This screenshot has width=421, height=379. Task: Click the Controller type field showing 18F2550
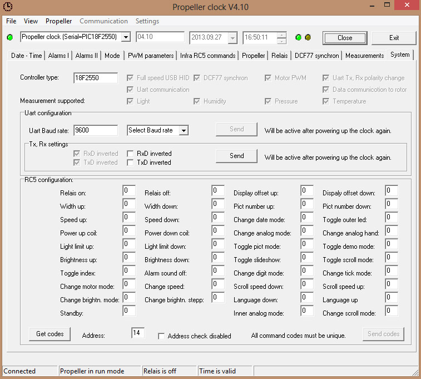[96, 78]
